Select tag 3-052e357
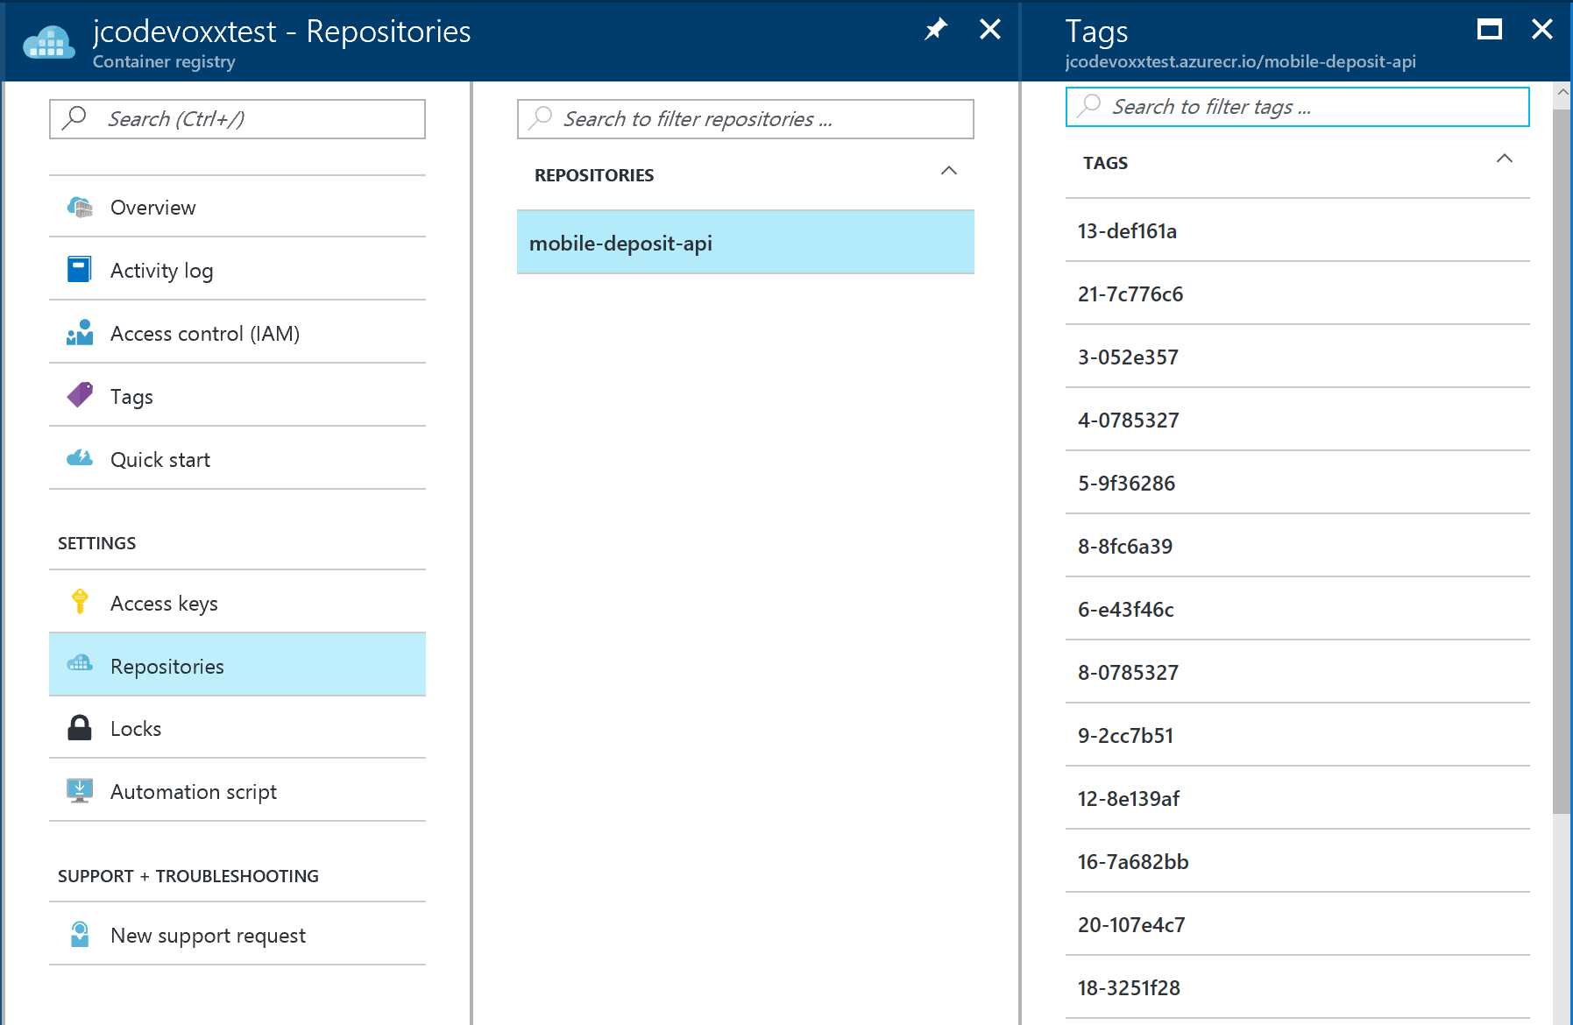Image resolution: width=1573 pixels, height=1025 pixels. 1298,357
